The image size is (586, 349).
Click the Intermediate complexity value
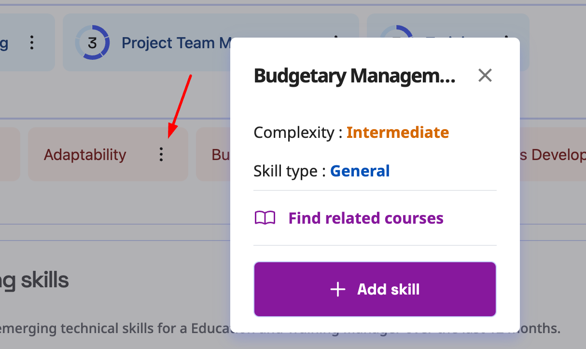tap(398, 132)
